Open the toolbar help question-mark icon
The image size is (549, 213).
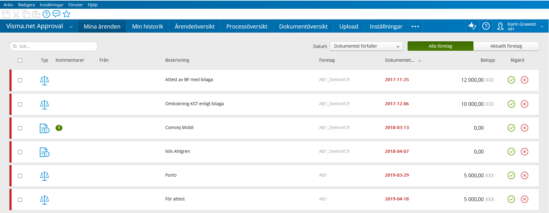[x=46, y=14]
